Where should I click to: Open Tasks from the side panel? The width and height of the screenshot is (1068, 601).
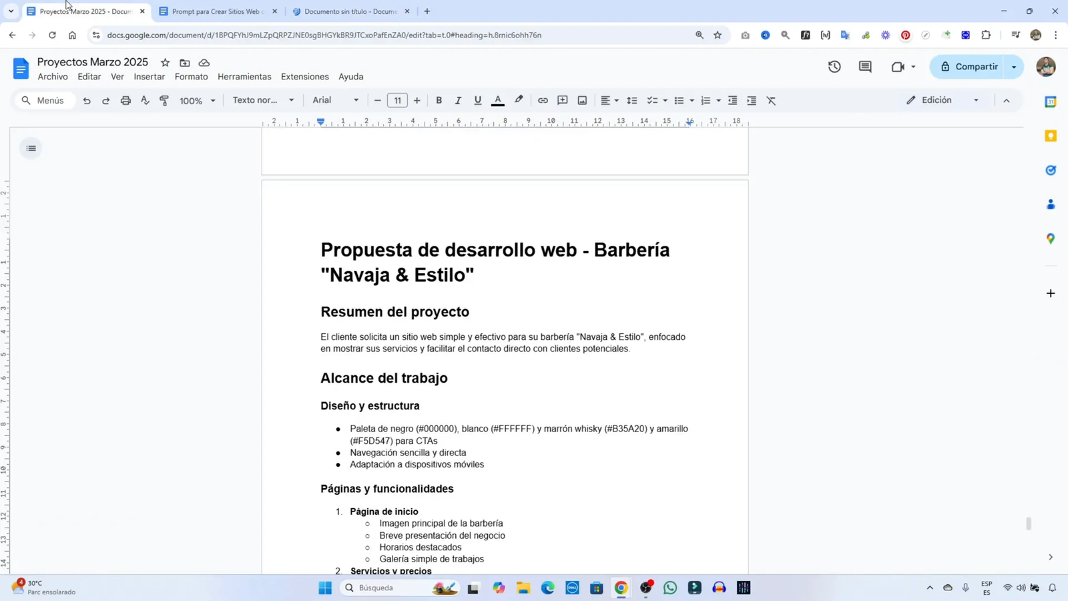tap(1051, 170)
